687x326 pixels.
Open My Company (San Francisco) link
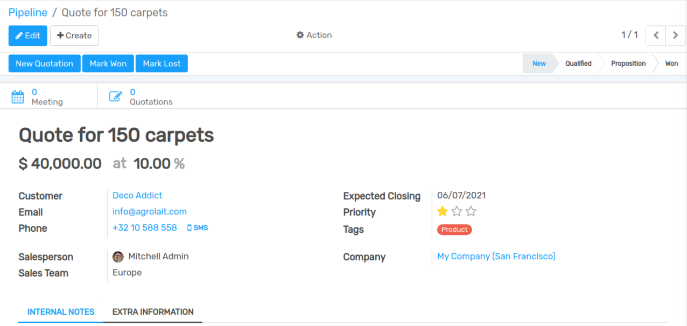point(496,256)
